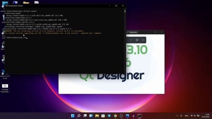The image size is (212, 119).
Task: Minimize the Command Prompt window
Action: pyautogui.click(x=110, y=6)
